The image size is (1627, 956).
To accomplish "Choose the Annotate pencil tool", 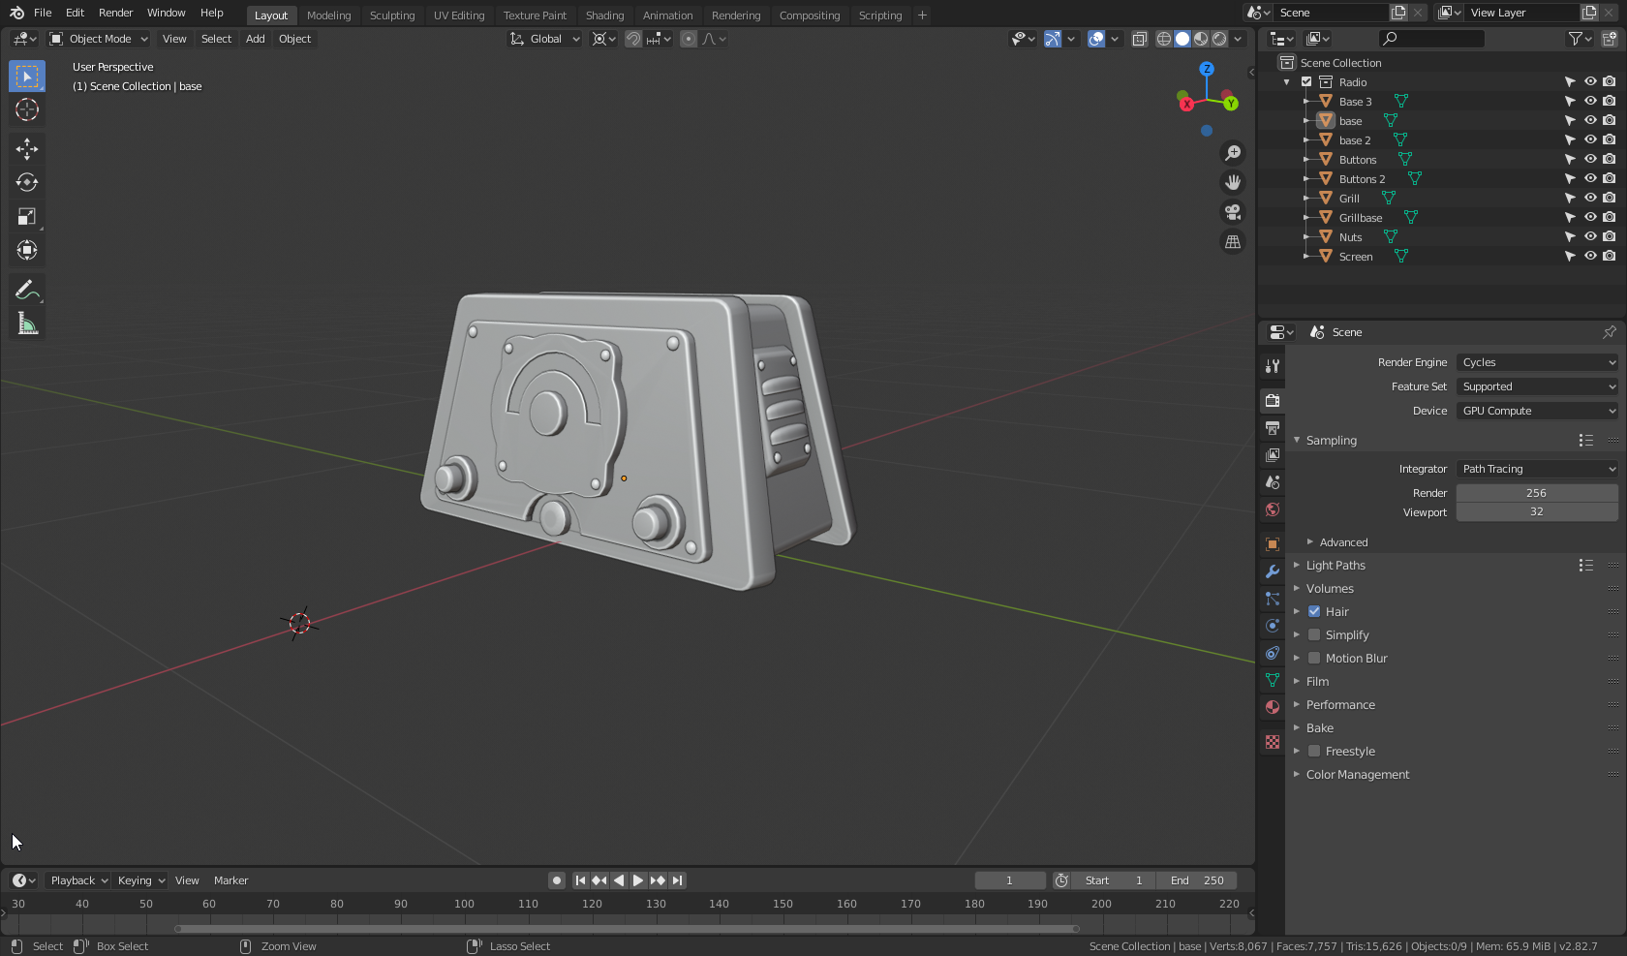I will click(27, 290).
